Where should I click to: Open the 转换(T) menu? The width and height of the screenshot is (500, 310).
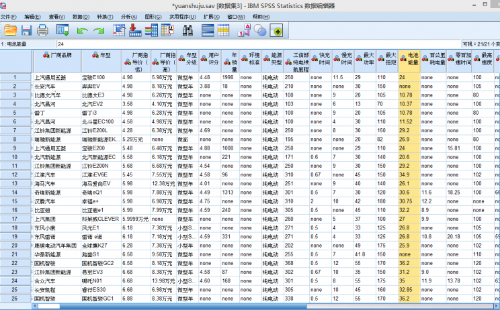[x=105, y=16]
